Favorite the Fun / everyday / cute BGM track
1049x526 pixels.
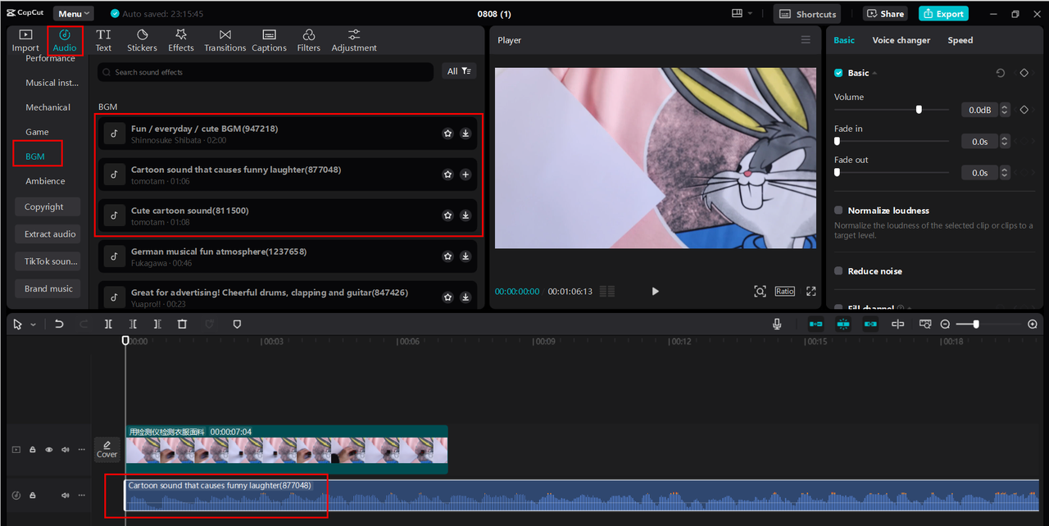[447, 134]
